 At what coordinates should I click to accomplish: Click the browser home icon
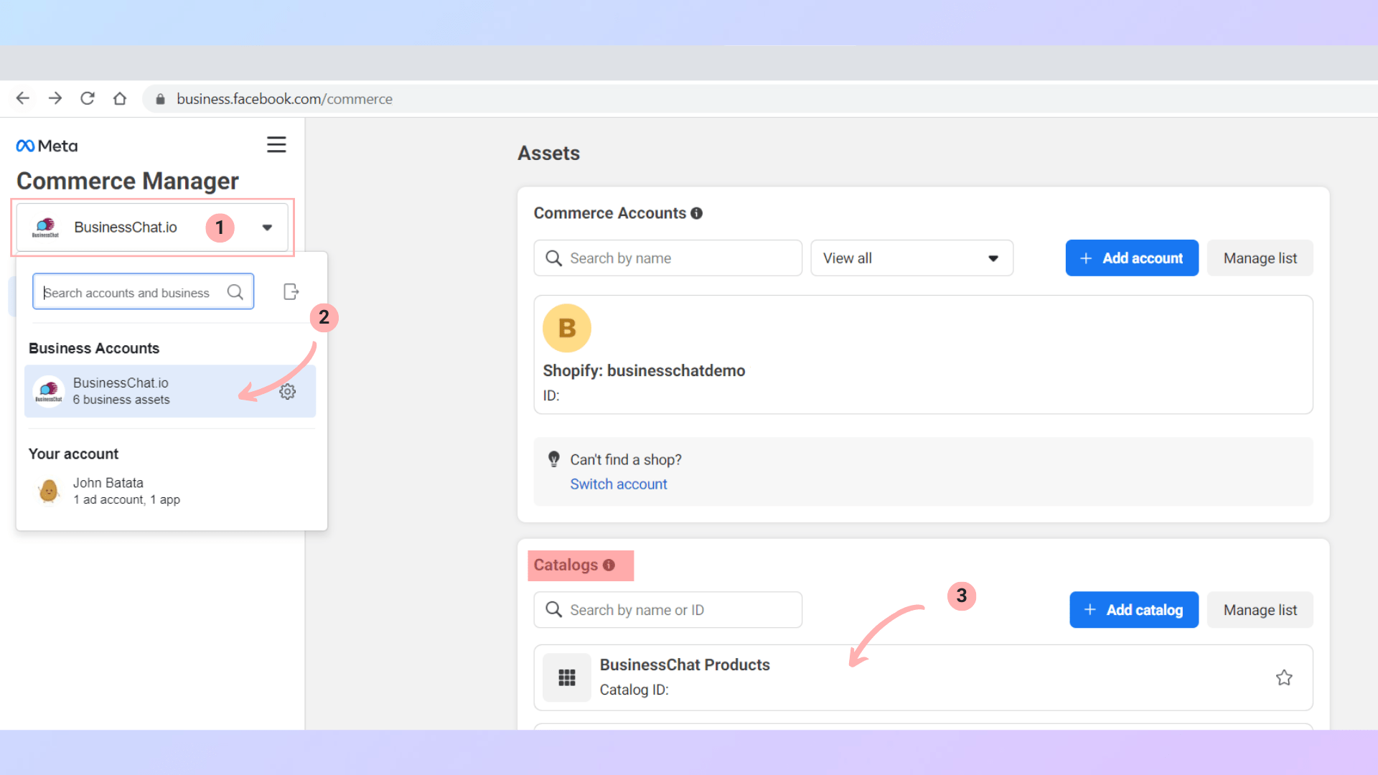point(120,98)
